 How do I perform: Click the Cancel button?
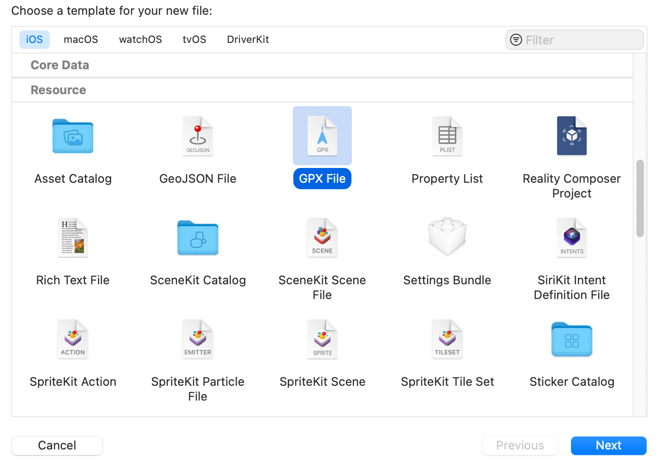[57, 446]
